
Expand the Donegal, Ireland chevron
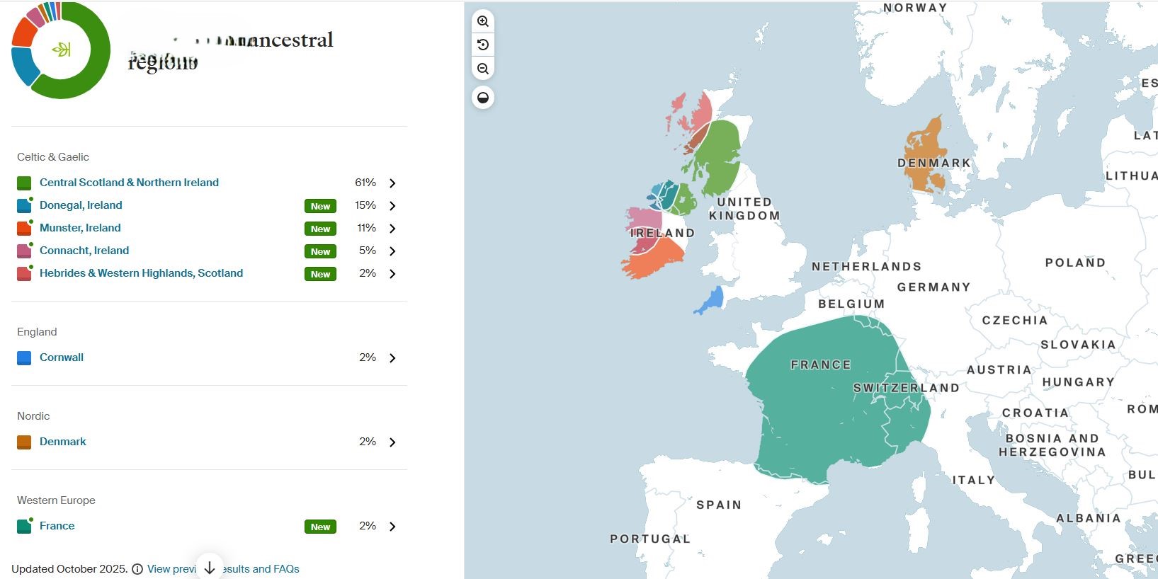[392, 206]
